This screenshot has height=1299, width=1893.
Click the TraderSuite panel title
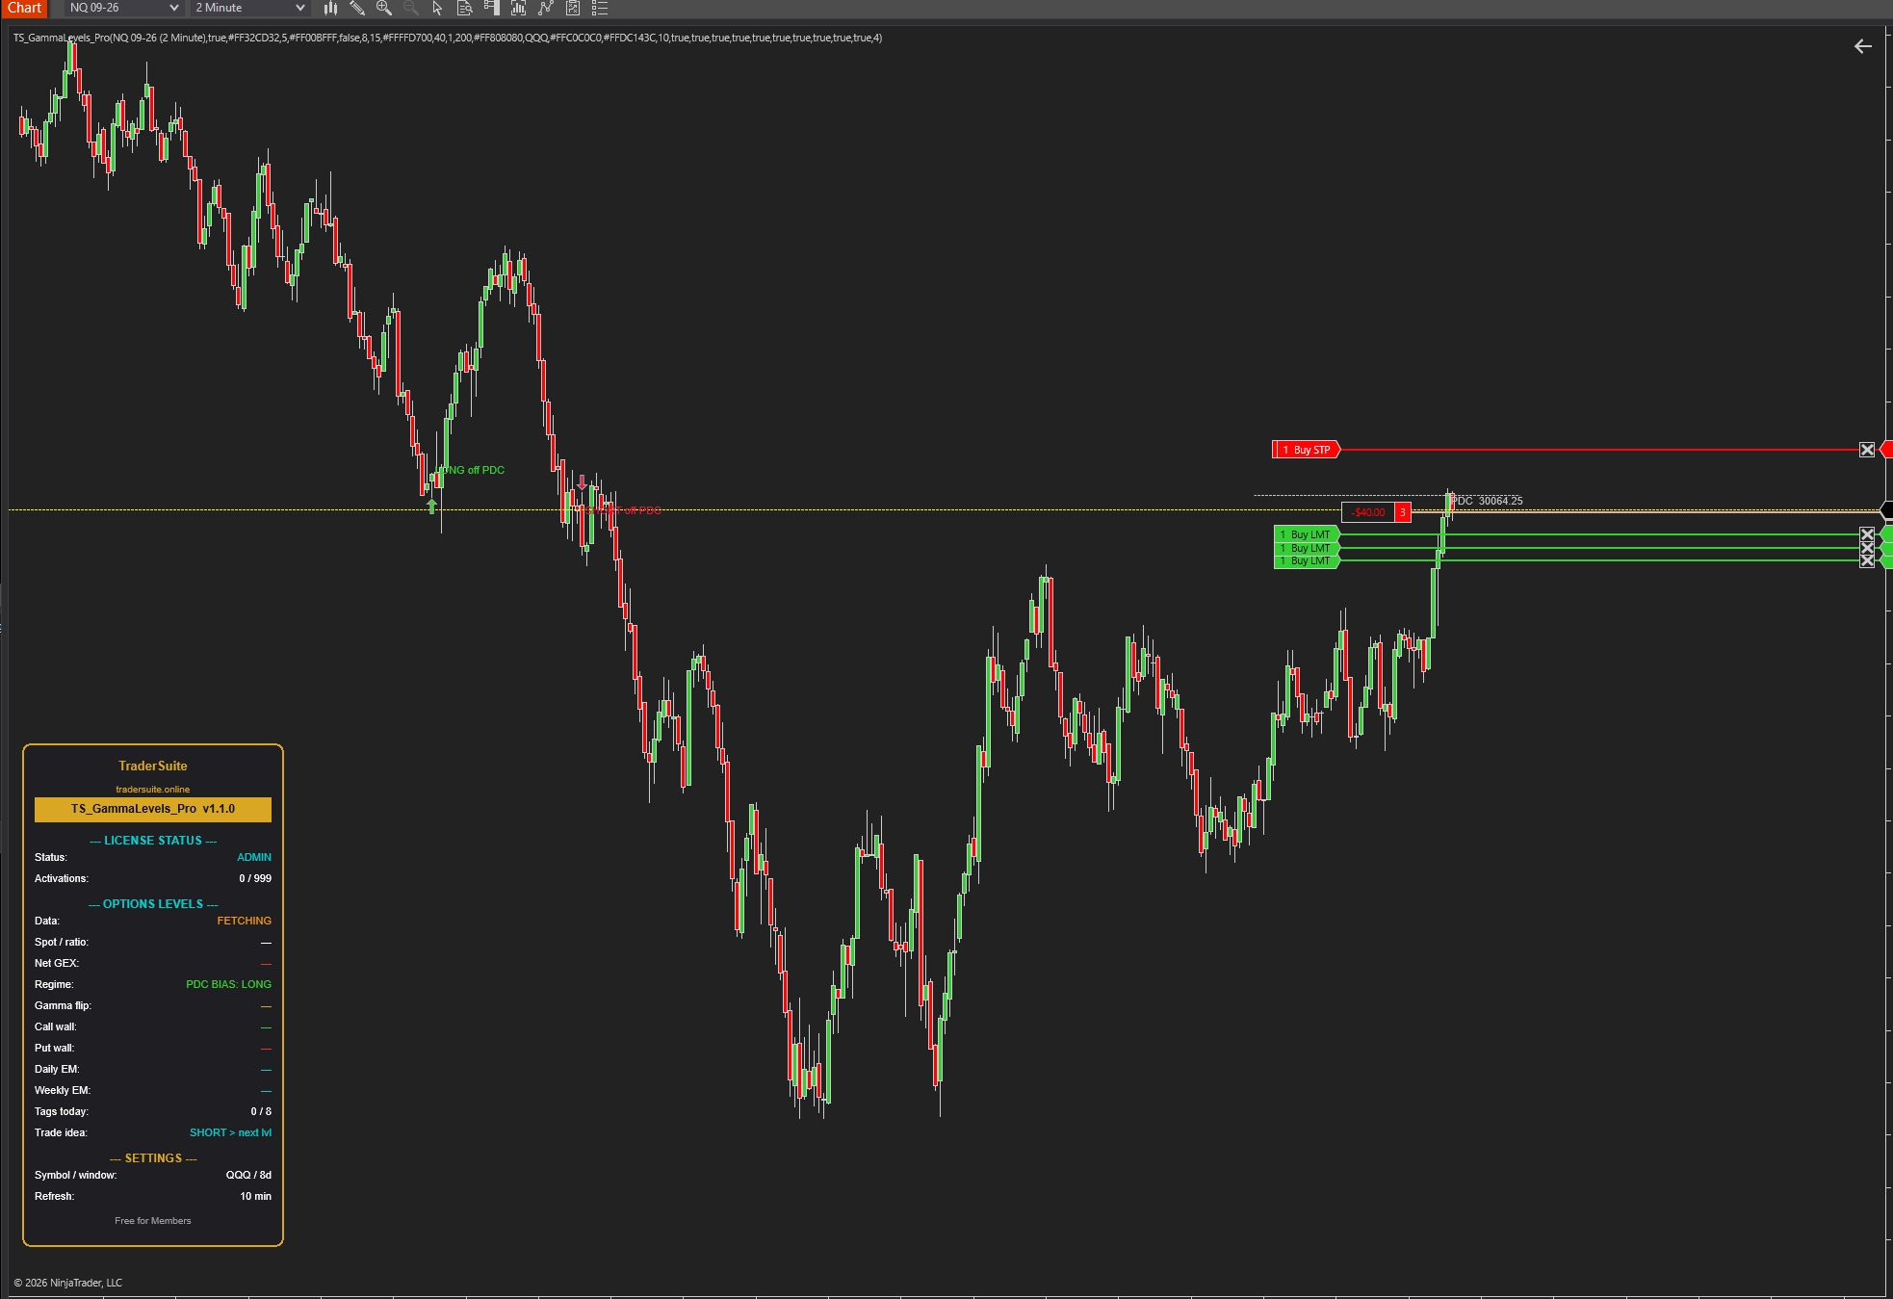click(153, 766)
